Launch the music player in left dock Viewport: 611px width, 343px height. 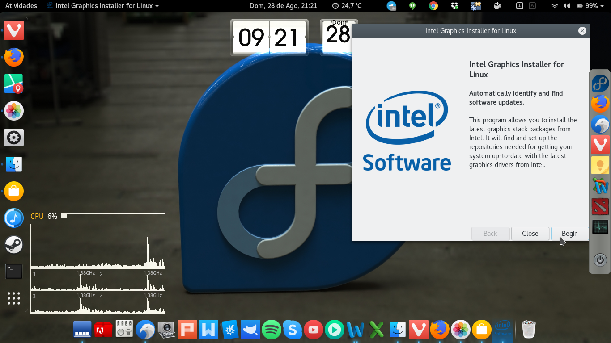point(14,218)
